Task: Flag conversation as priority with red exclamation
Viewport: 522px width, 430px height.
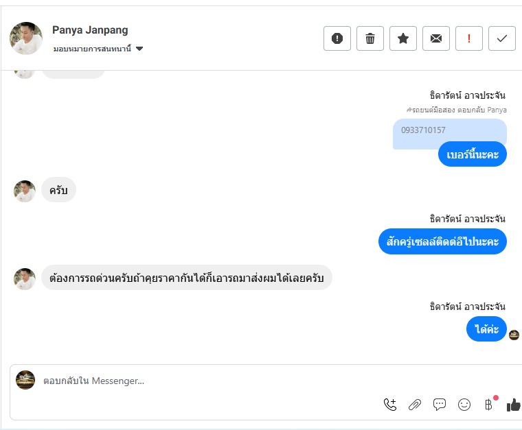Action: 469,38
